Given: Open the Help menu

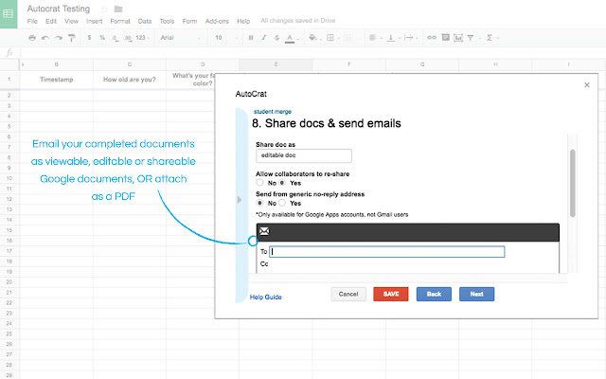Looking at the screenshot, I should (243, 21).
